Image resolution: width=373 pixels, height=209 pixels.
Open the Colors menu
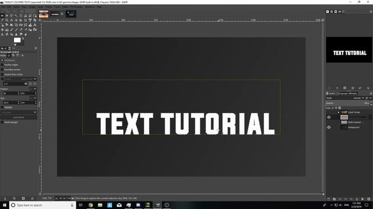pyautogui.click(x=48, y=7)
